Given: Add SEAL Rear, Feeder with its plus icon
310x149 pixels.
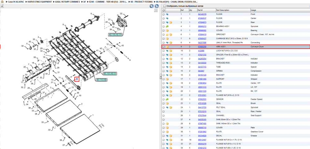Looking at the screenshot, I should (x=163, y=112).
